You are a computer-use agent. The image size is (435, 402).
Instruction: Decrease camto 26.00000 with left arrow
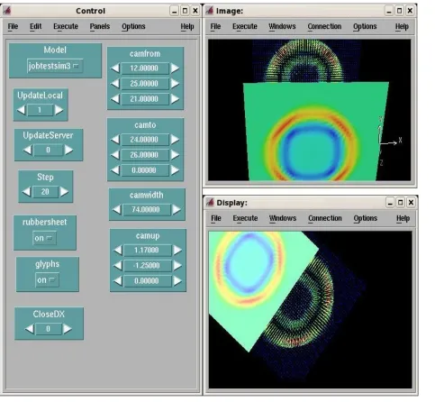(x=115, y=155)
